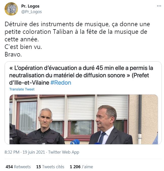Click the 19 juin 2021 date

point(34,152)
